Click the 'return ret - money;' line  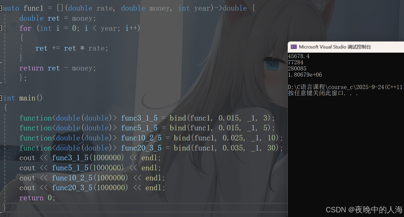57,68
